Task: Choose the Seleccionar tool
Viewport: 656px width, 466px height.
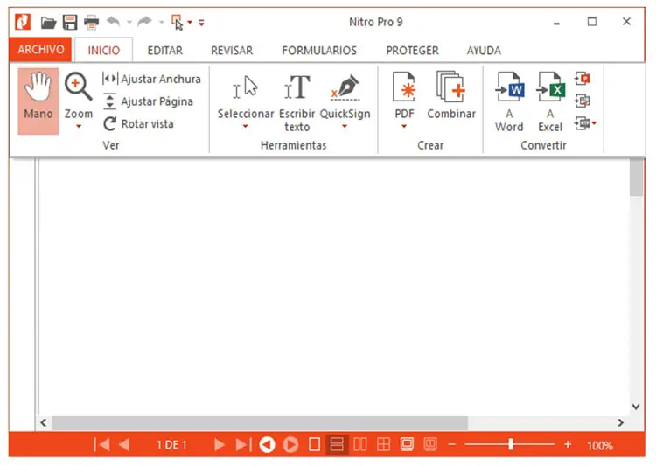Action: pos(246,97)
